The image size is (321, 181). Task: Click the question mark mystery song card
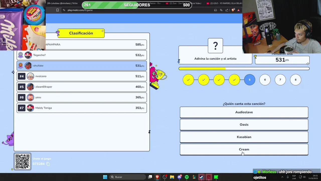click(x=215, y=46)
